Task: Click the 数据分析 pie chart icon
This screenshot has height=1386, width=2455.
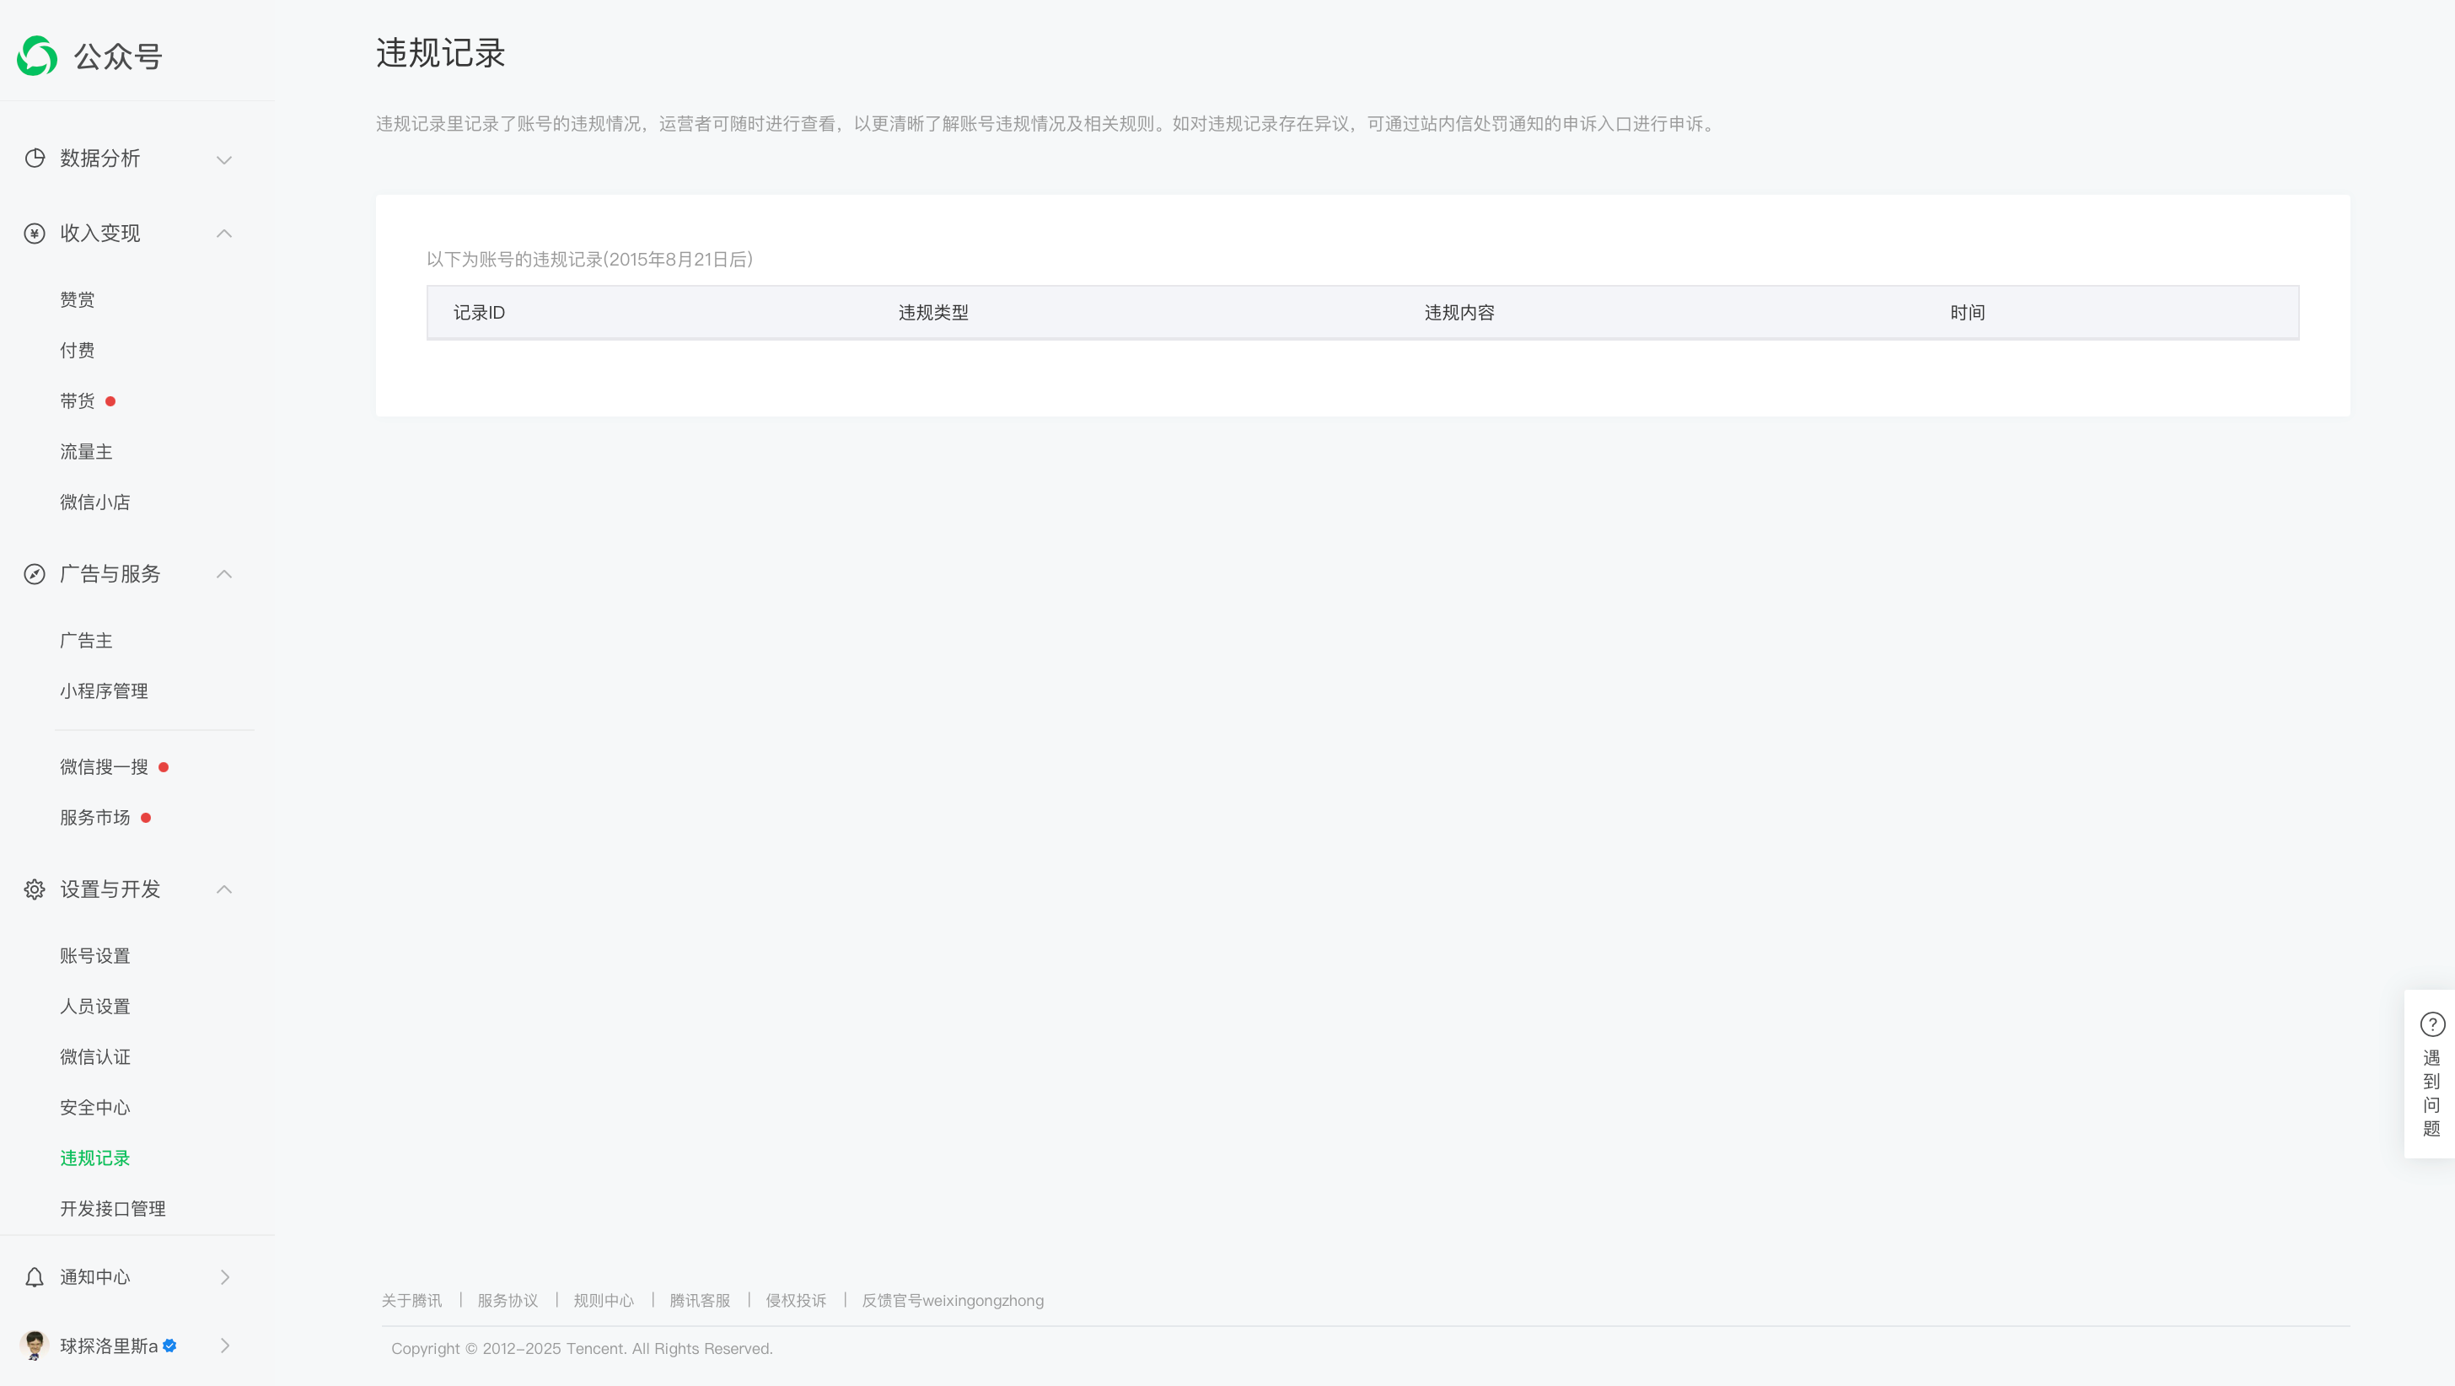Action: (35, 158)
